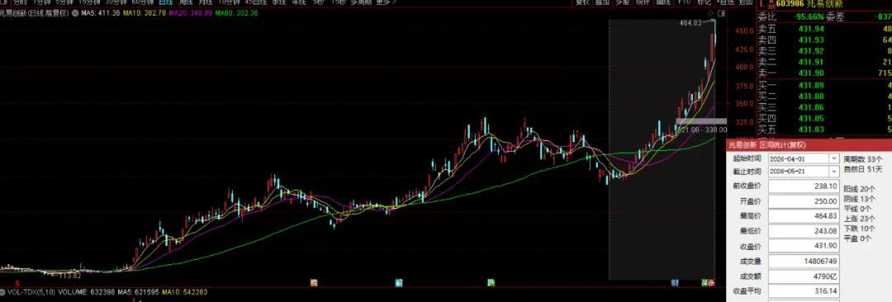The image size is (892, 302).
Task: Switch chart to 分时 intraday view
Action: point(20,2)
